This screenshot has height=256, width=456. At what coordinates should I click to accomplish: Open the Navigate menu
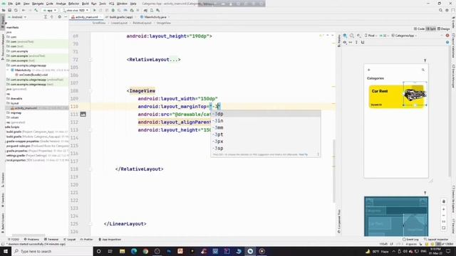38,4
